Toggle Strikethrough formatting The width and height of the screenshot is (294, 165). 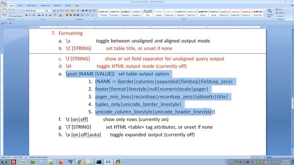(x=39, y=15)
